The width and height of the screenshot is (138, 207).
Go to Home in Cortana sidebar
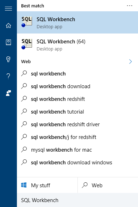[8, 25]
